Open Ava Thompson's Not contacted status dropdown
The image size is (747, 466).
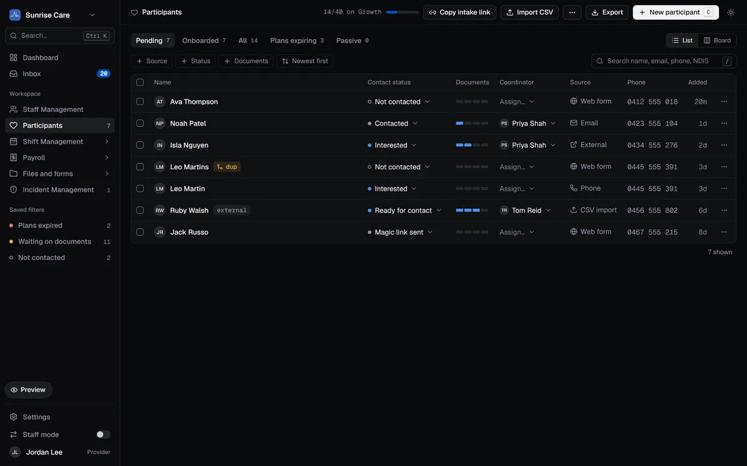pos(399,102)
